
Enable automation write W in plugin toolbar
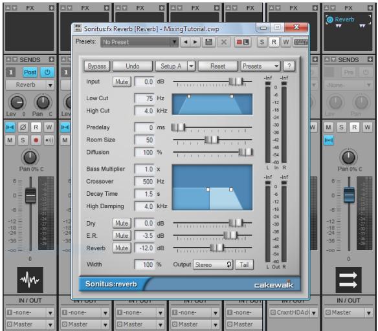(286, 42)
